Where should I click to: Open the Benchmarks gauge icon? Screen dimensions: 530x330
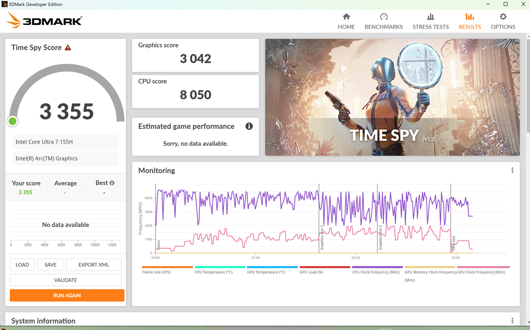pyautogui.click(x=384, y=17)
